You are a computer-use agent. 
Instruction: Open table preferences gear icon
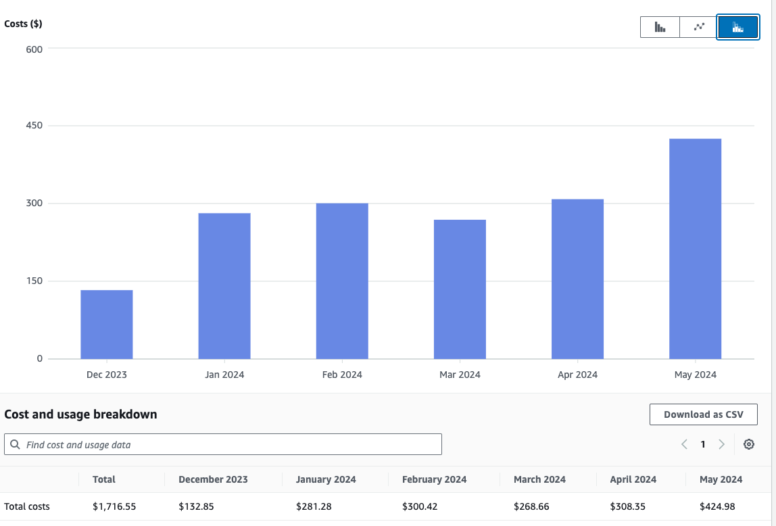[x=748, y=444]
